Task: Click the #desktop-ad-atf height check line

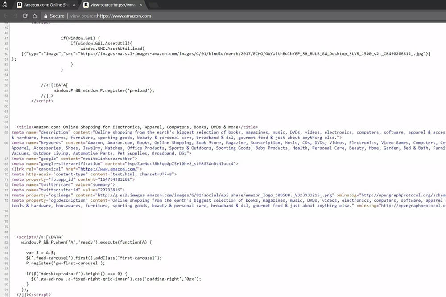Action: [x=77, y=274]
